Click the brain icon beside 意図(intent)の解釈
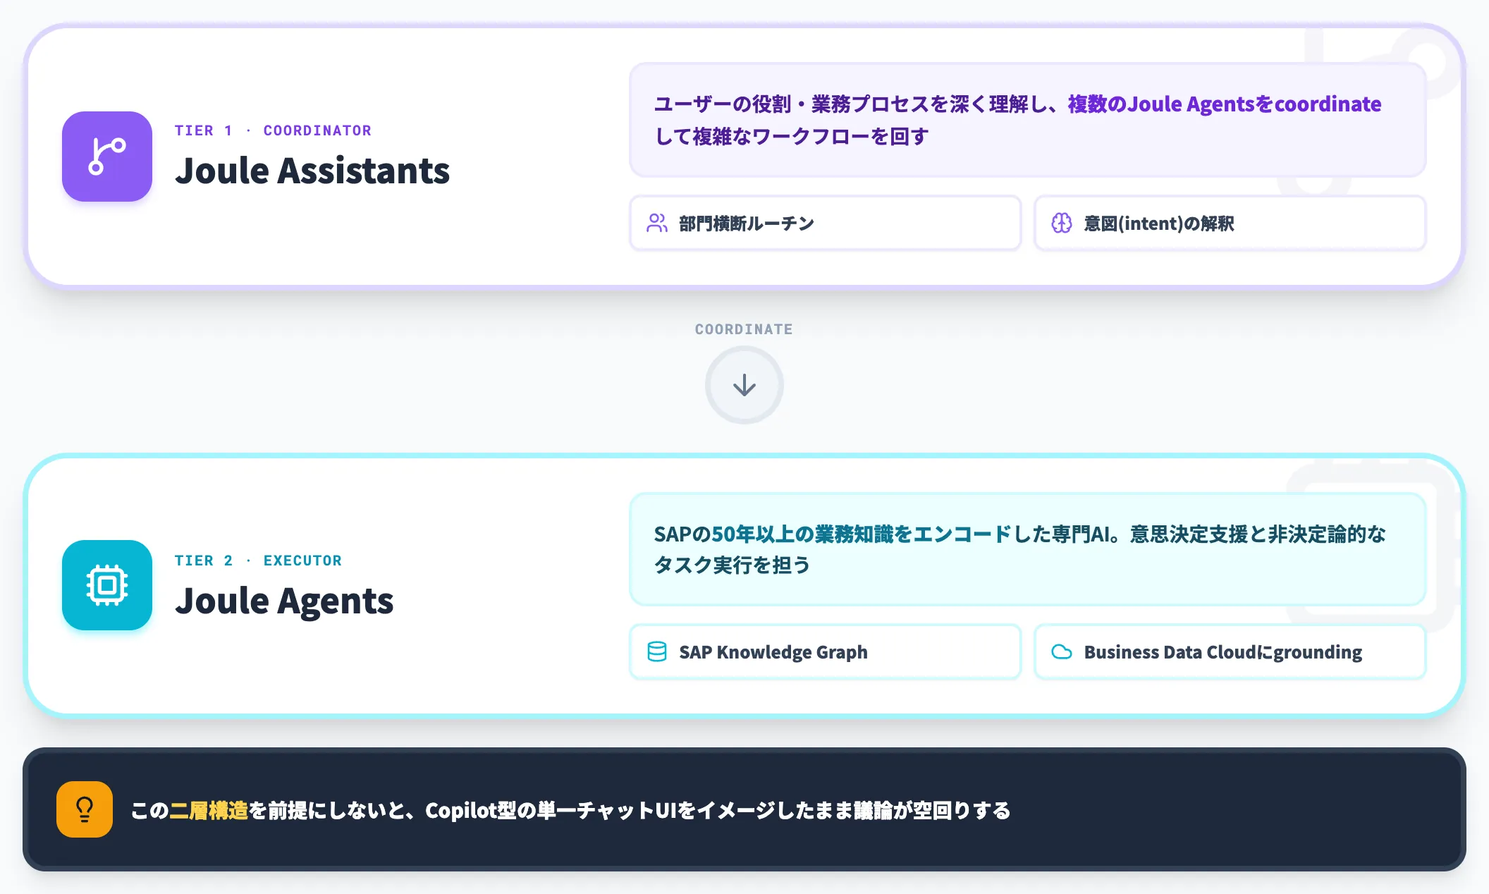This screenshot has width=1489, height=894. [1062, 223]
